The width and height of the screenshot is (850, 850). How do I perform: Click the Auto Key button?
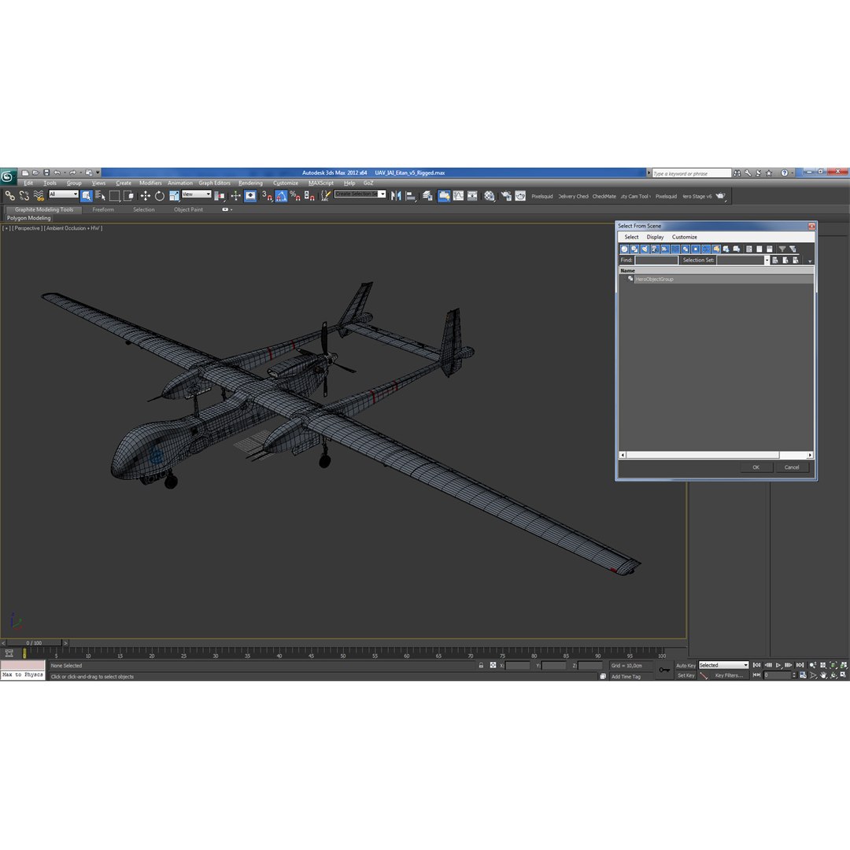(686, 666)
